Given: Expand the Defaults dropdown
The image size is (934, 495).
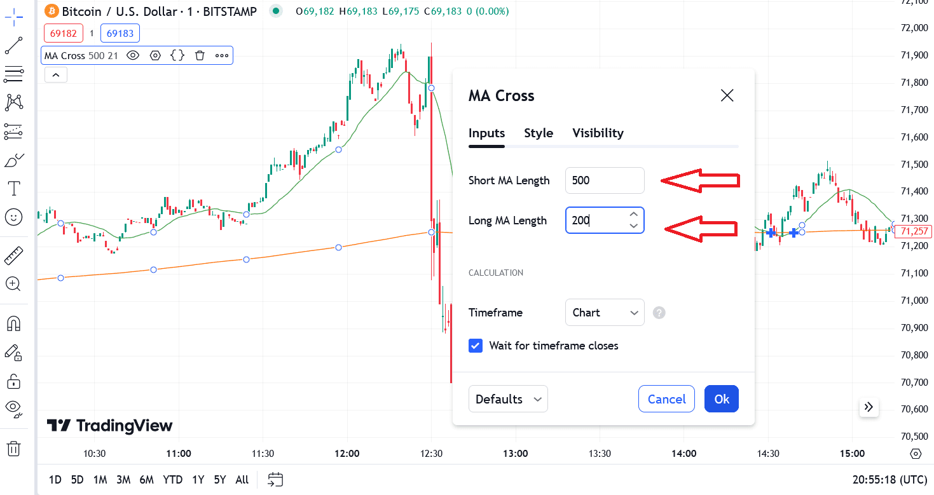Looking at the screenshot, I should point(507,399).
